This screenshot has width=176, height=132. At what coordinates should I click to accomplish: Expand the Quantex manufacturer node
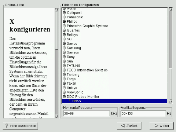tap(64, 30)
